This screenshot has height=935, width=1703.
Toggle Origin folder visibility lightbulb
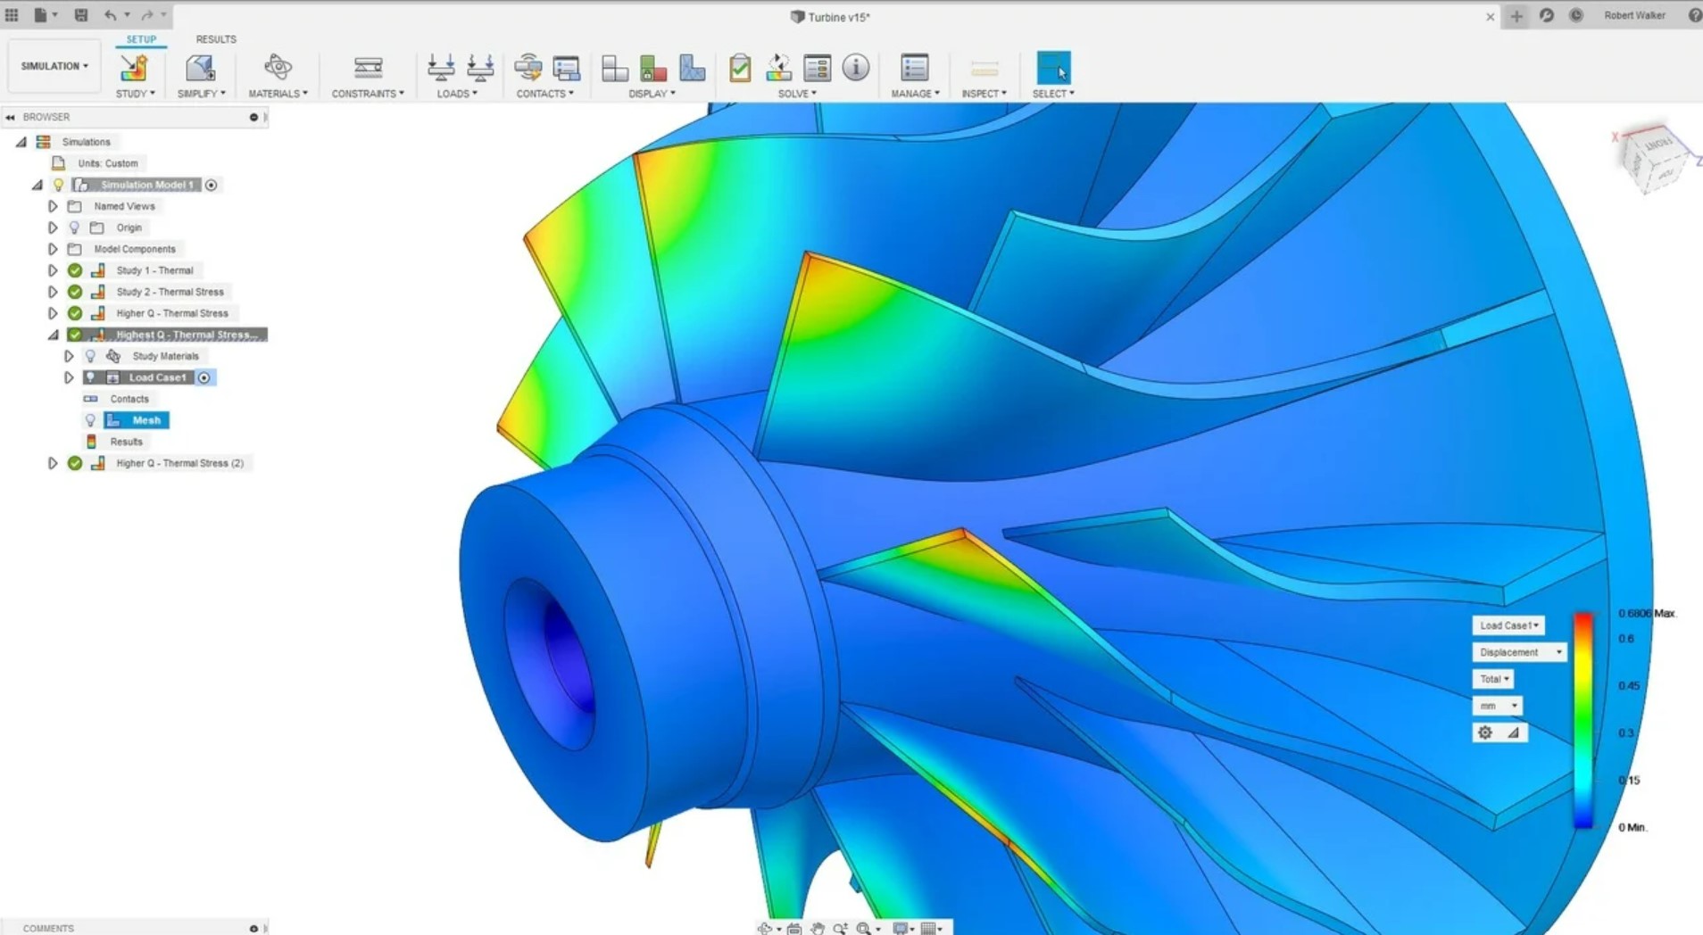75,228
